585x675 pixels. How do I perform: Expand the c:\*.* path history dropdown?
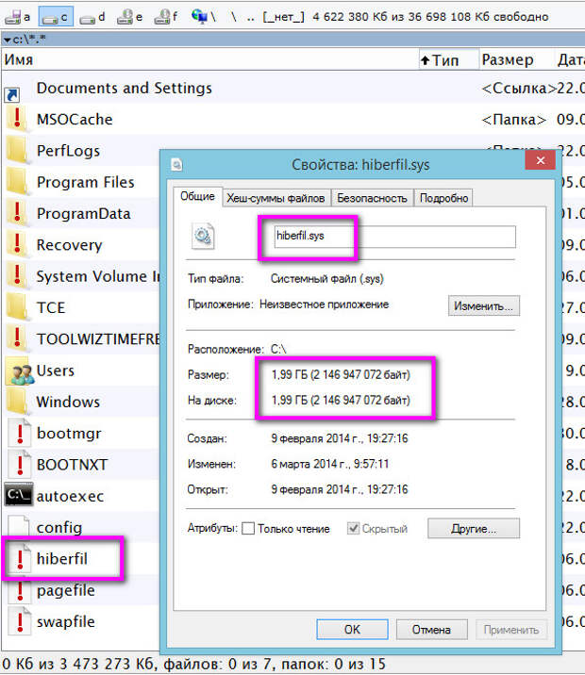tap(8, 39)
